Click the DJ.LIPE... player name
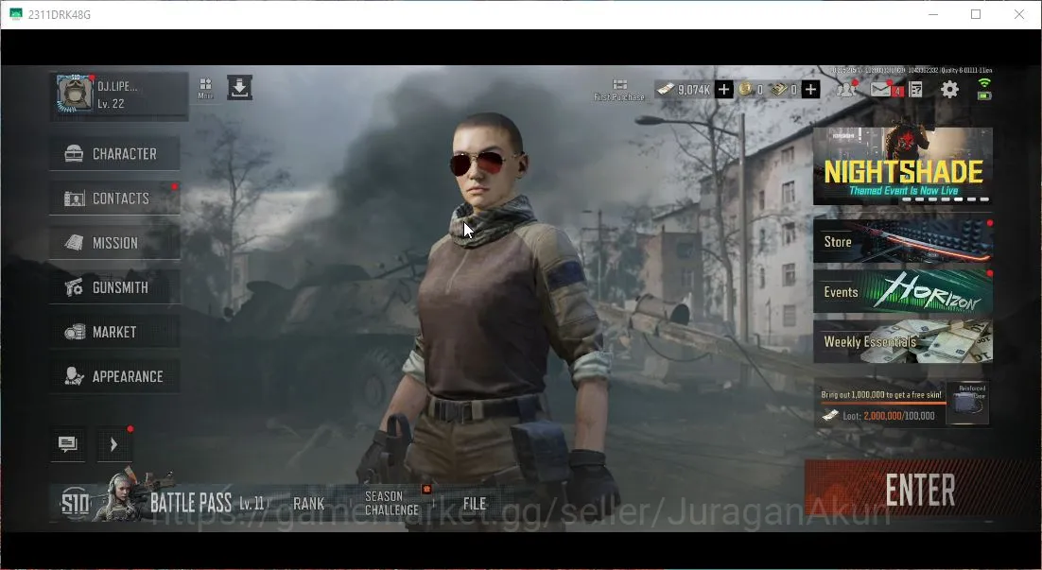 point(117,86)
